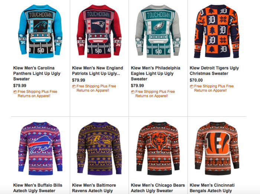Click the shipping box icon under Eagles sweater
This screenshot has width=260, height=194.
(133, 92)
